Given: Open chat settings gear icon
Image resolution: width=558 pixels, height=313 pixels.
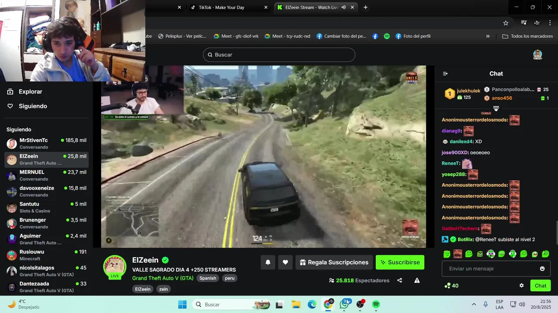Looking at the screenshot, I should tap(521, 286).
